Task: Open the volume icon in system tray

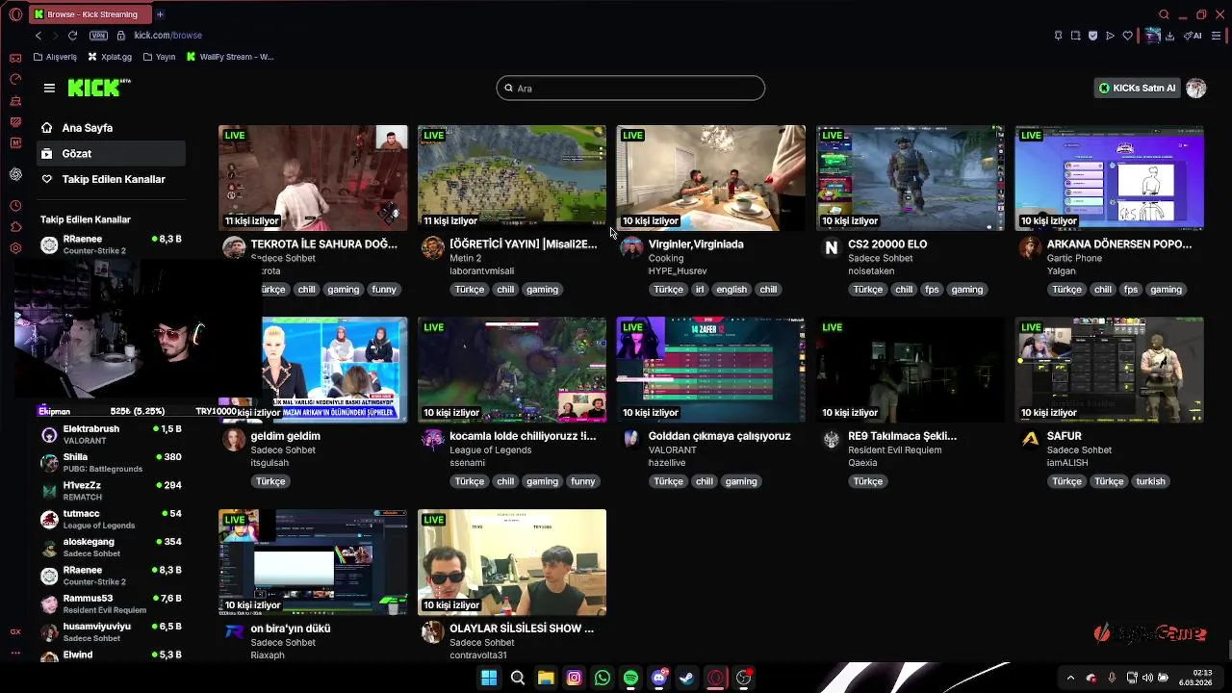Action: 1147,678
